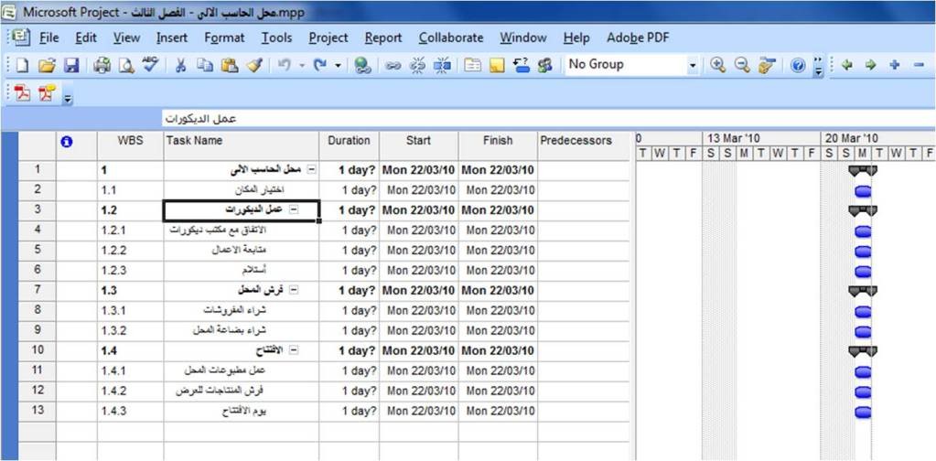The width and height of the screenshot is (936, 461).
Task: Convert to PDF and send for review icon
Action: pos(47,93)
